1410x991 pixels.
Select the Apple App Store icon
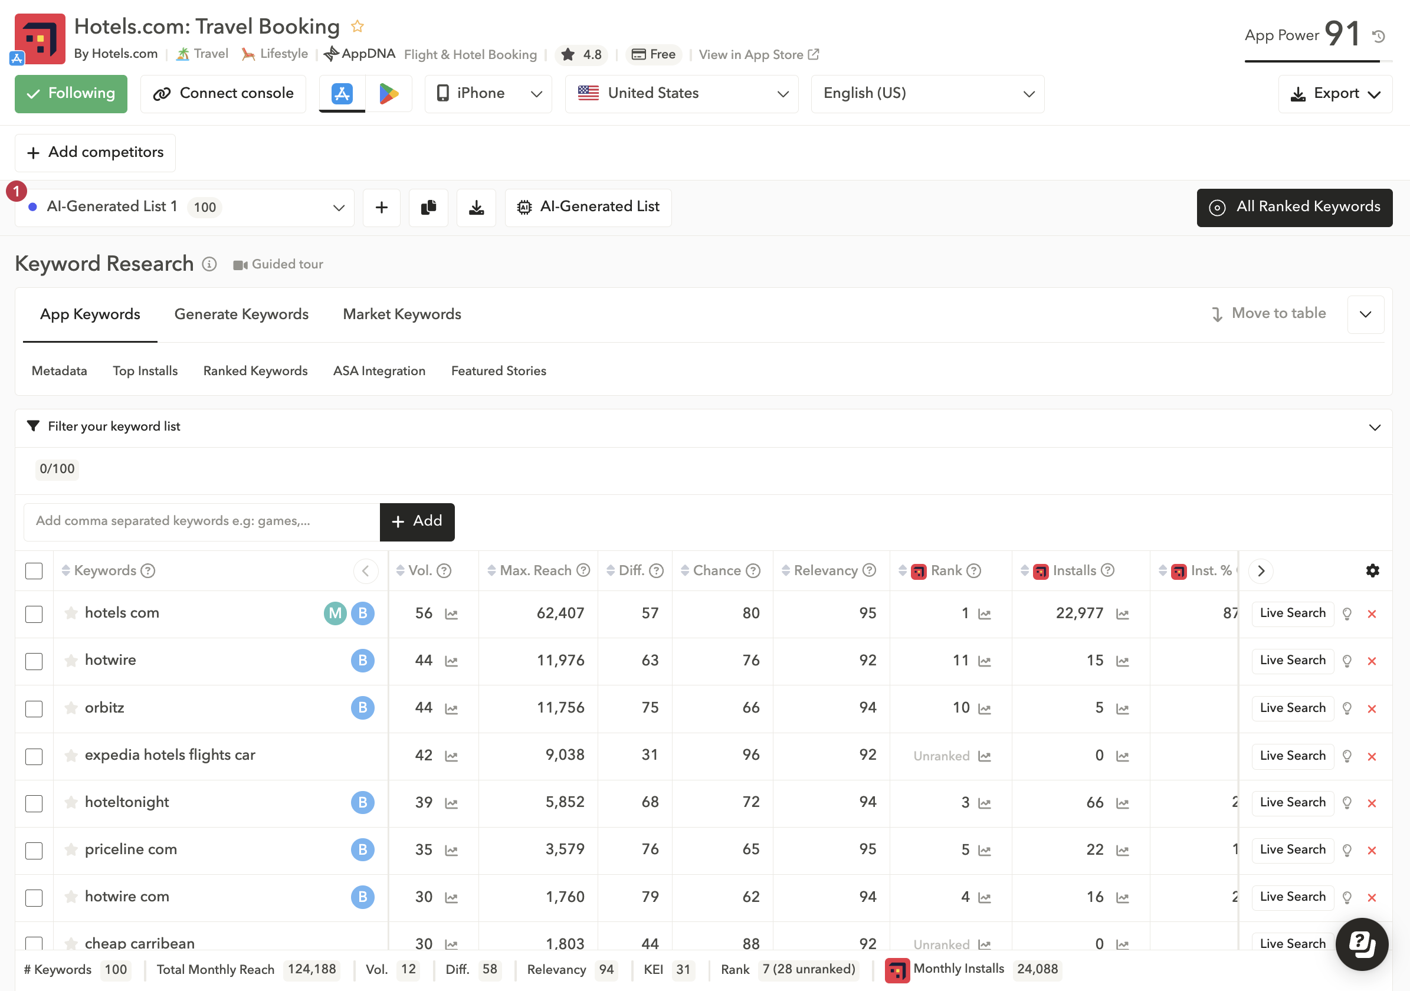click(342, 93)
